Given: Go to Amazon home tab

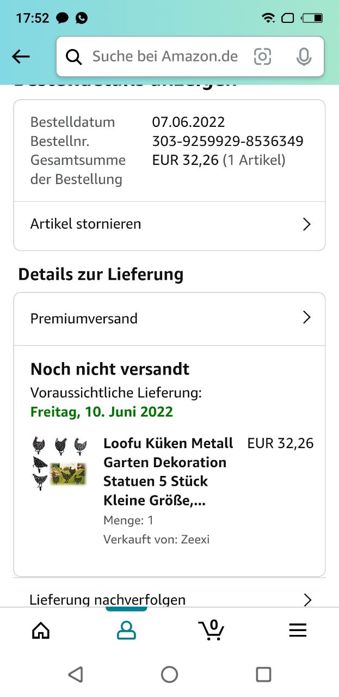Looking at the screenshot, I should [x=41, y=630].
